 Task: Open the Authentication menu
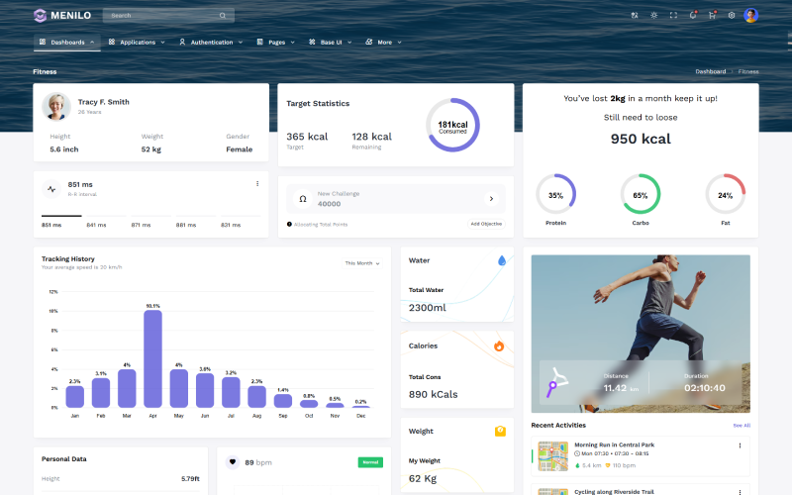[211, 43]
